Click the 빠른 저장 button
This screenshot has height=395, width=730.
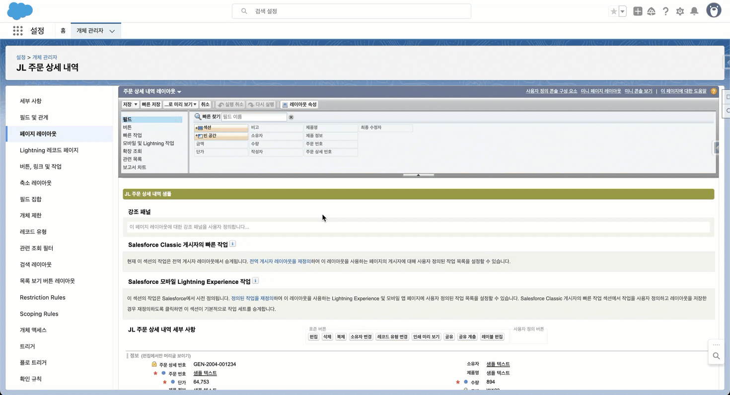coord(151,105)
